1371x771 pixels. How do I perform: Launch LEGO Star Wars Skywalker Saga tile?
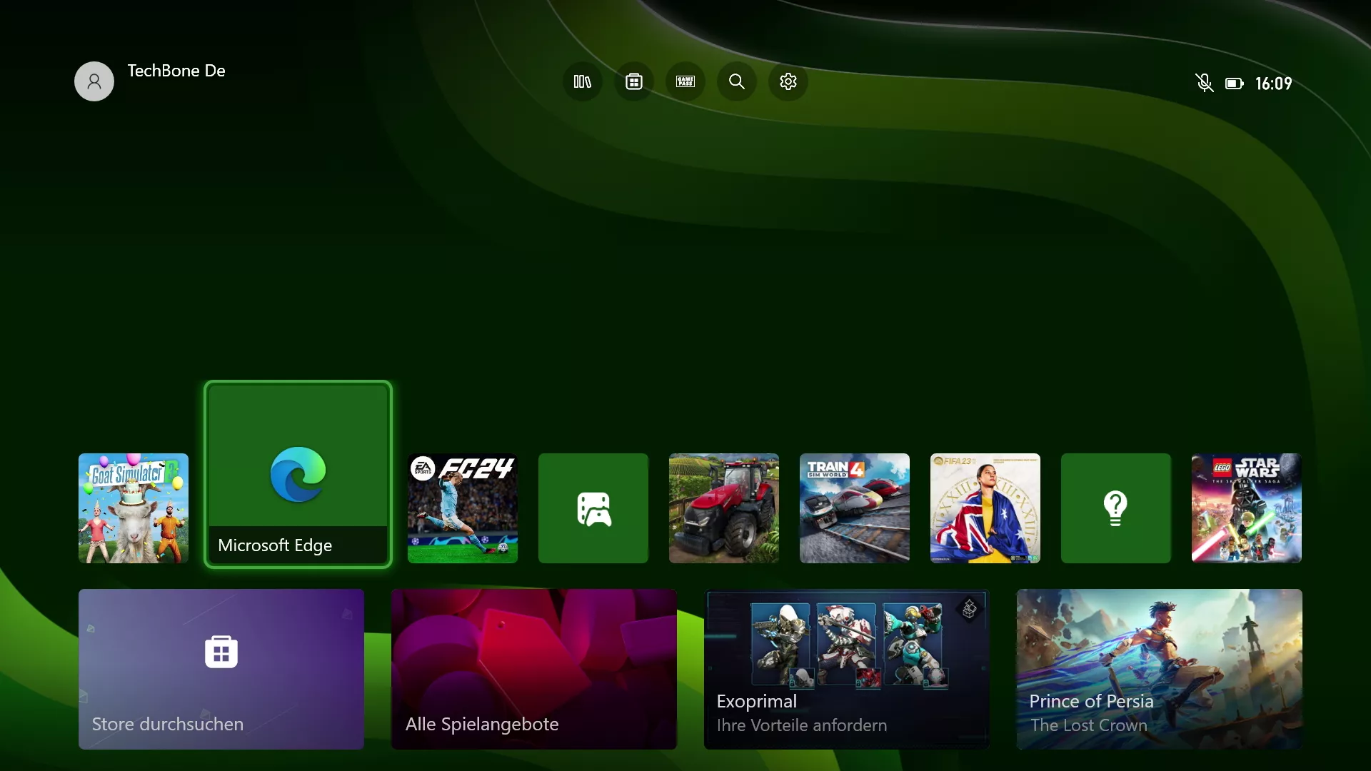pyautogui.click(x=1247, y=508)
